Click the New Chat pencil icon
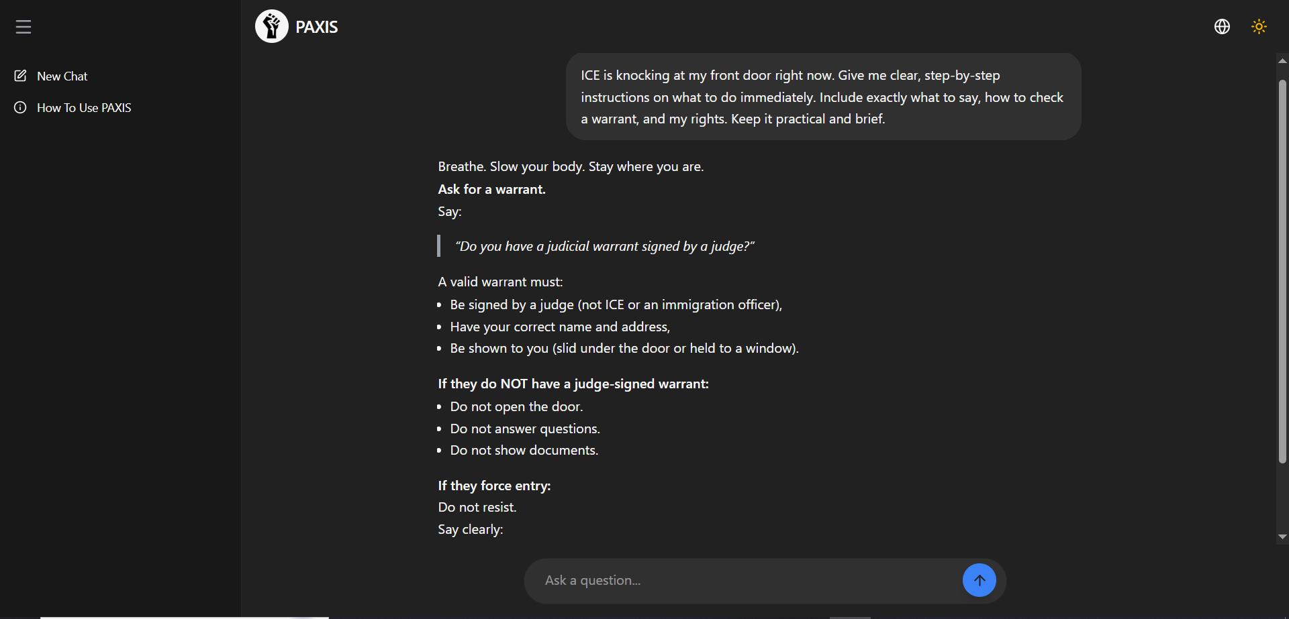1289x619 pixels. coord(21,76)
